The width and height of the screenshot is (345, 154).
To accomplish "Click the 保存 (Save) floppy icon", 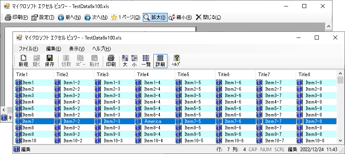I will pos(50,61).
